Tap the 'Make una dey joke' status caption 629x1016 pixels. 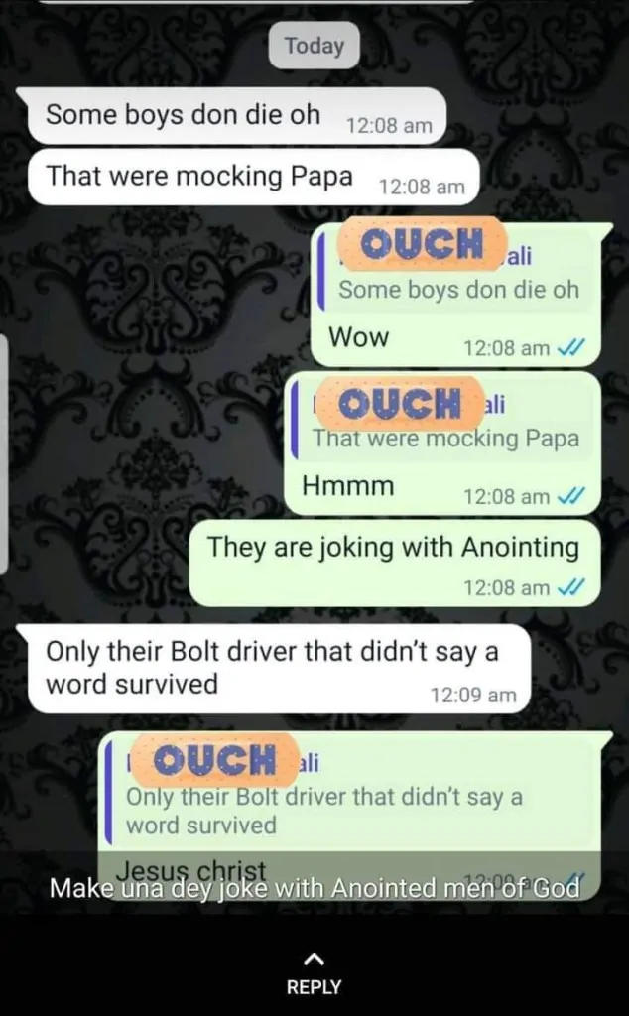(314, 888)
